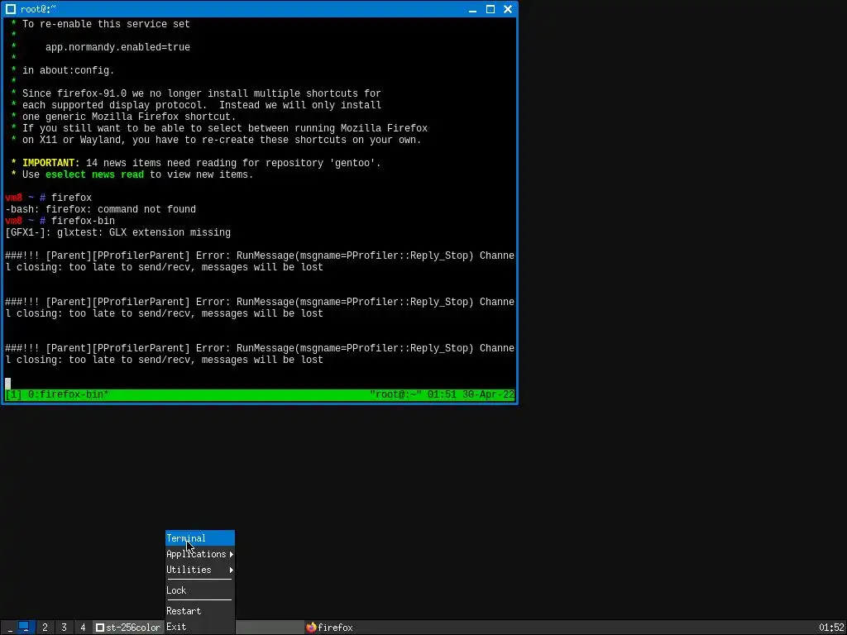This screenshot has height=635, width=847.
Task: Choose Exit in the popup menu
Action: (x=200, y=627)
